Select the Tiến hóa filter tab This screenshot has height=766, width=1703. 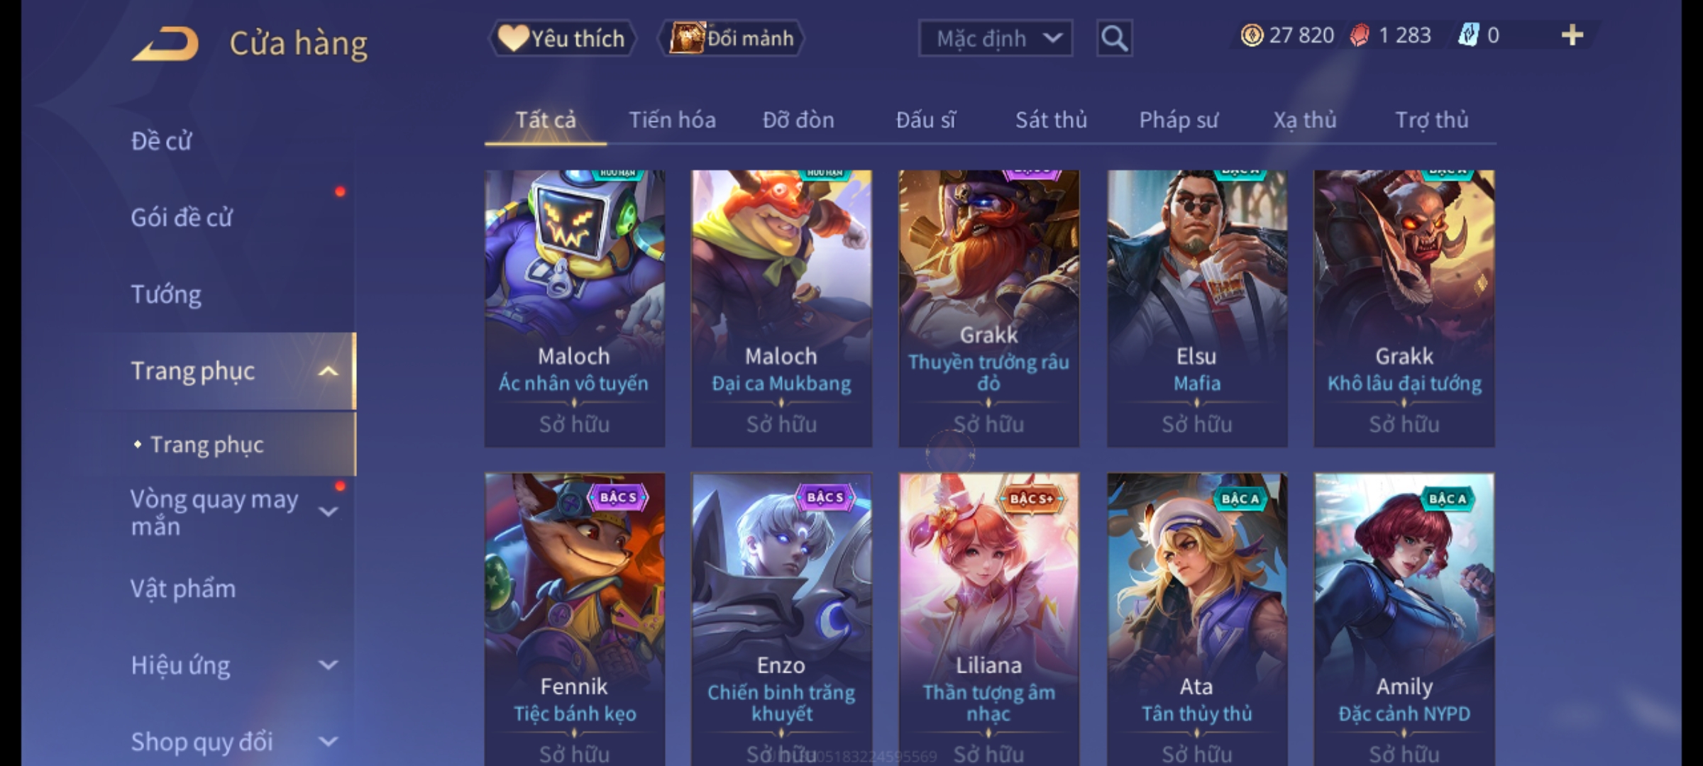pos(672,120)
